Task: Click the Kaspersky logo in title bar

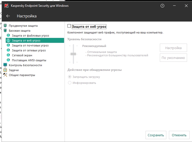Action: pyautogui.click(x=6, y=6)
